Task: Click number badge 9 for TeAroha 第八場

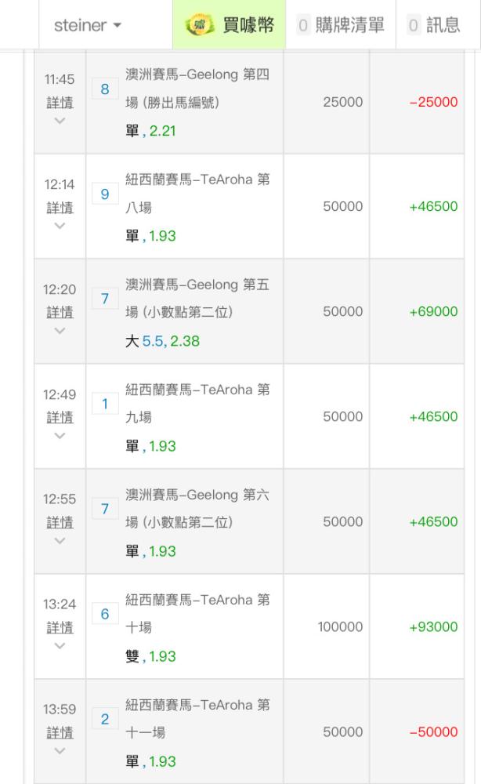Action: 105,194
